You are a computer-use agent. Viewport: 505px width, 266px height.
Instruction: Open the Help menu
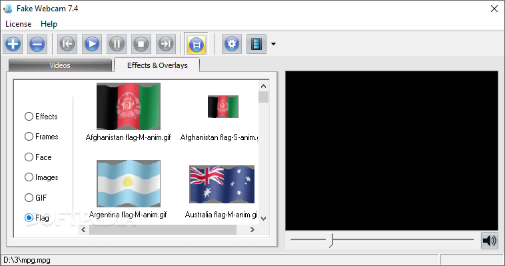[x=49, y=24]
